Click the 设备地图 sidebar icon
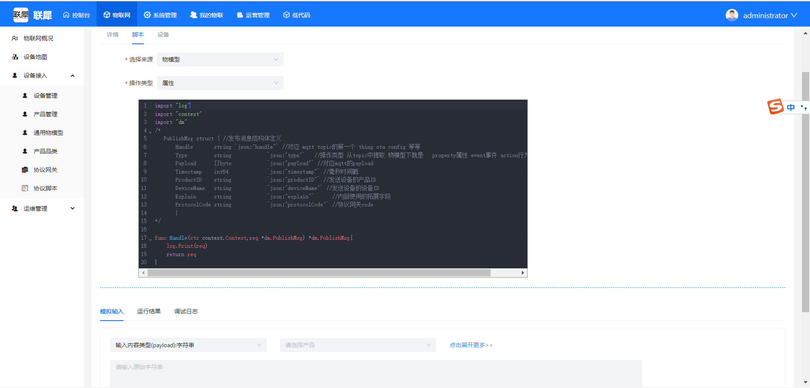Screen dimensions: 810x388 (x=15, y=57)
